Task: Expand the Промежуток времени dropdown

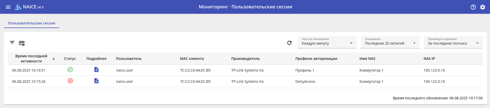Action: click(x=453, y=42)
